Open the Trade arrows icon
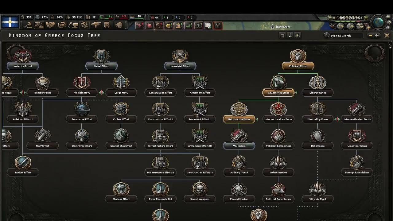The image size is (393, 221). coord(62,25)
